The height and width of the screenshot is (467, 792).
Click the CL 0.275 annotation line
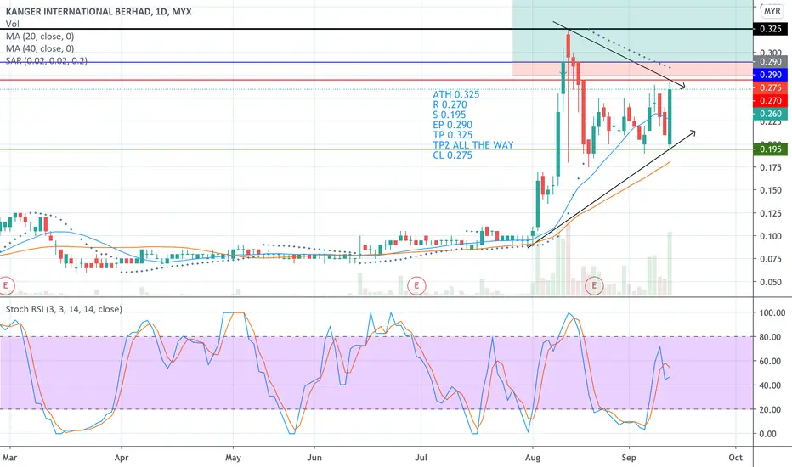(x=453, y=155)
